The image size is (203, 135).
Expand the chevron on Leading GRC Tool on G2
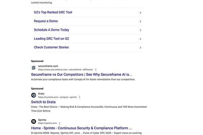tap(140, 39)
